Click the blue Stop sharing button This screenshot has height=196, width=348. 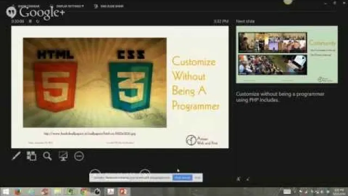(x=183, y=178)
